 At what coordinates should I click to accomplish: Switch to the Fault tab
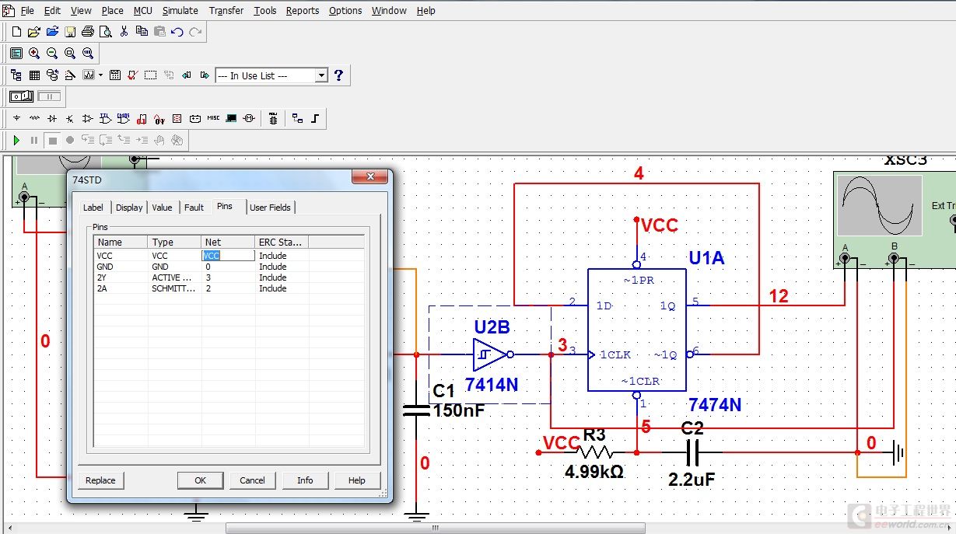tap(194, 208)
